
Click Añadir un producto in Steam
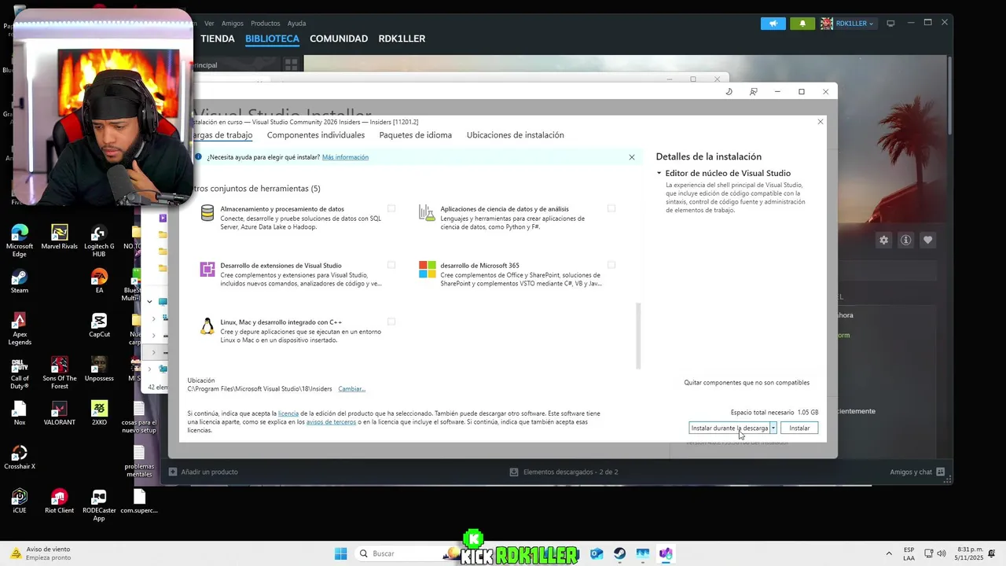(204, 472)
